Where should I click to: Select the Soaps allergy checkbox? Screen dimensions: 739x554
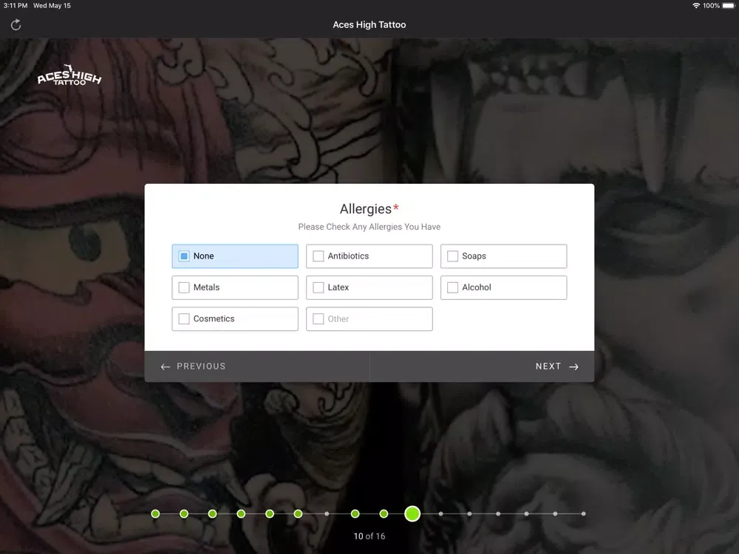point(452,256)
